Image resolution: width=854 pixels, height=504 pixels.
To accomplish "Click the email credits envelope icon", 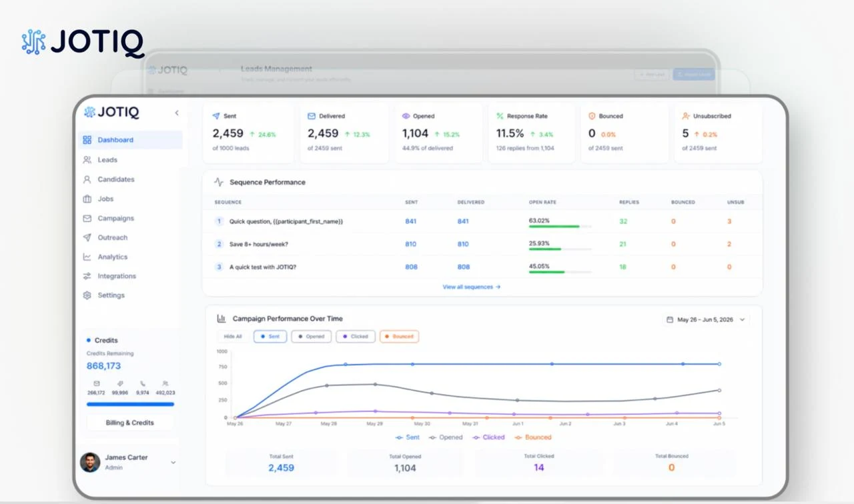I will click(x=97, y=384).
